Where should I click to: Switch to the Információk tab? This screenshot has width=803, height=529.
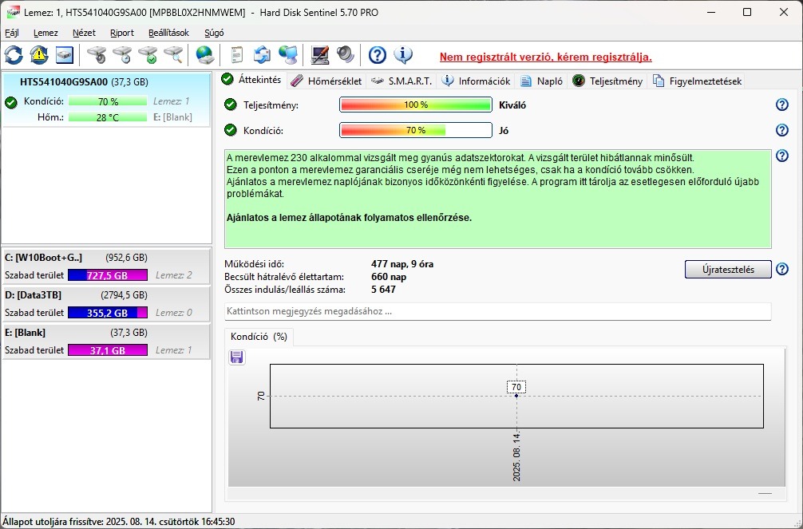[477, 81]
